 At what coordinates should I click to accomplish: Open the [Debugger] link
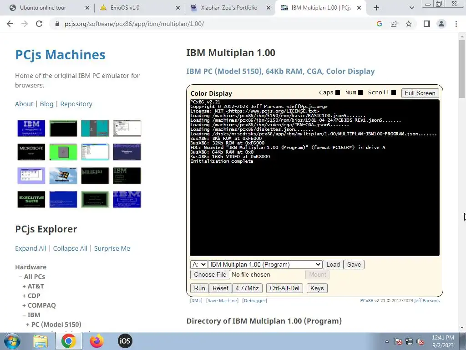click(x=255, y=301)
